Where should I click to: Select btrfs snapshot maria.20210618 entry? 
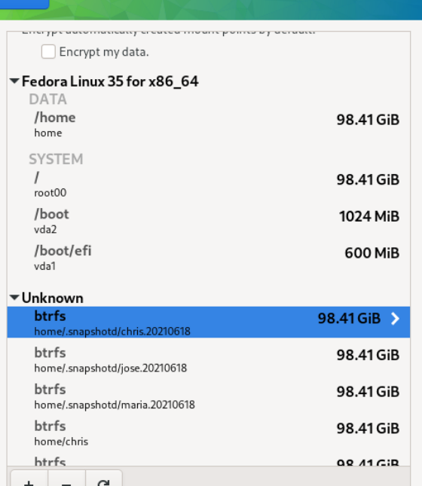(209, 396)
